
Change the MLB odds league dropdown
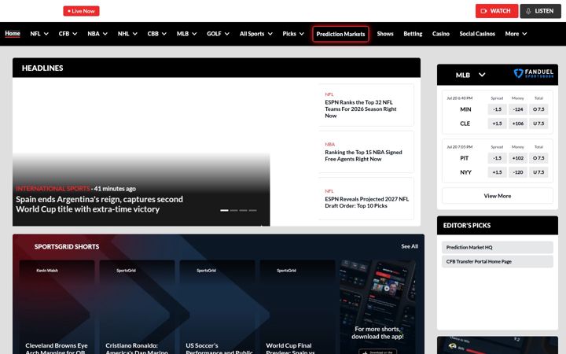pos(470,75)
